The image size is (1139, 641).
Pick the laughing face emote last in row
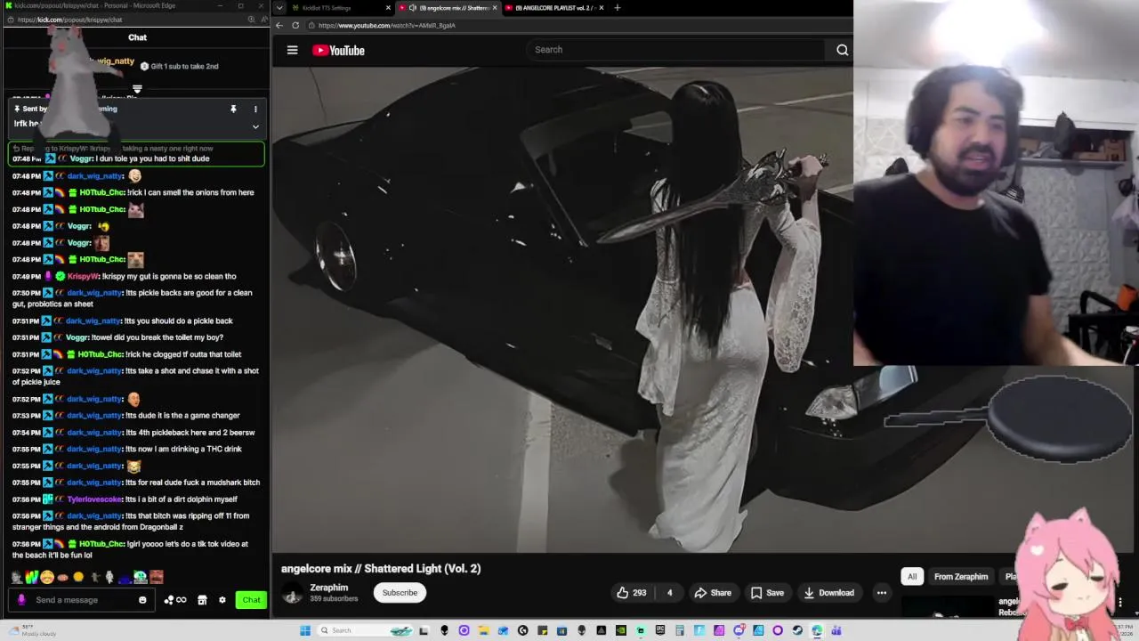click(x=157, y=577)
